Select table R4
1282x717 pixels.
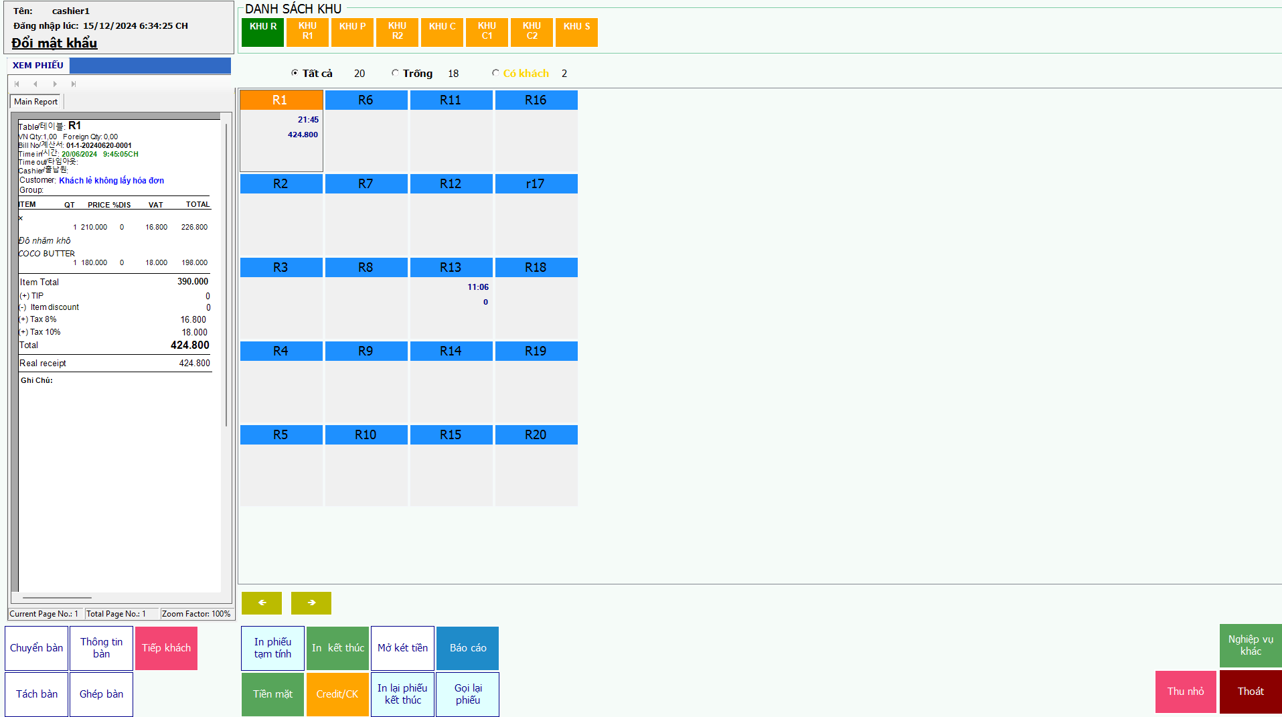click(281, 382)
